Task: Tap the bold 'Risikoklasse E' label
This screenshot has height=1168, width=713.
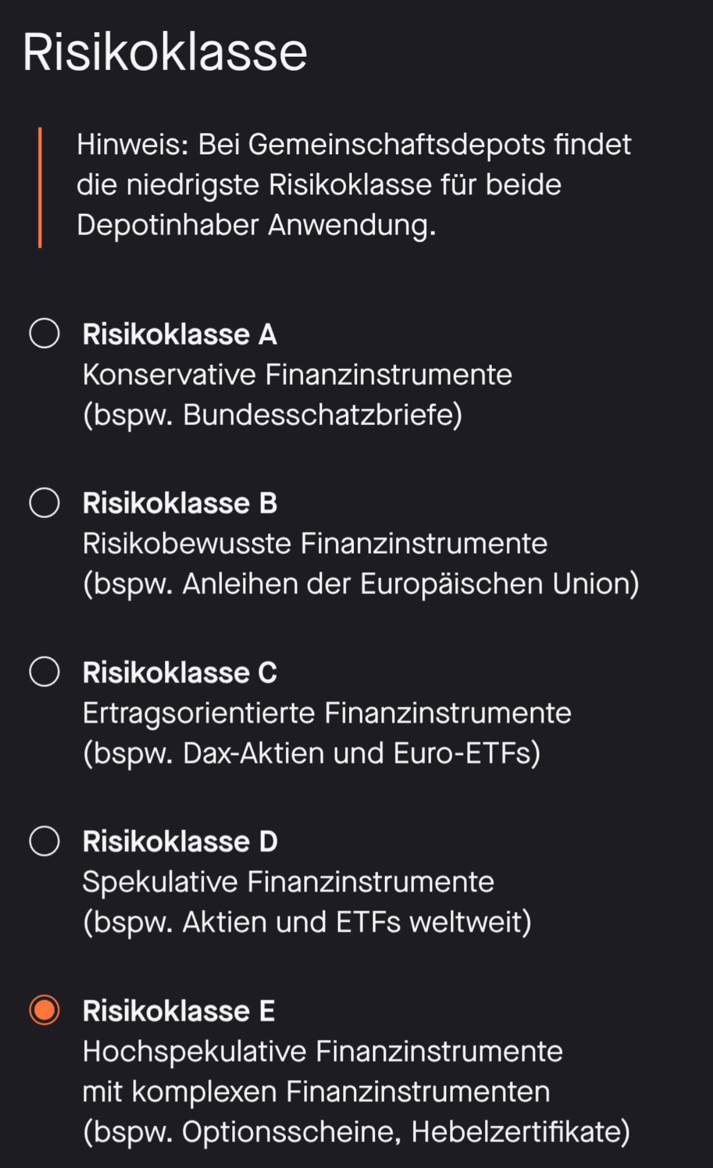Action: click(178, 1011)
